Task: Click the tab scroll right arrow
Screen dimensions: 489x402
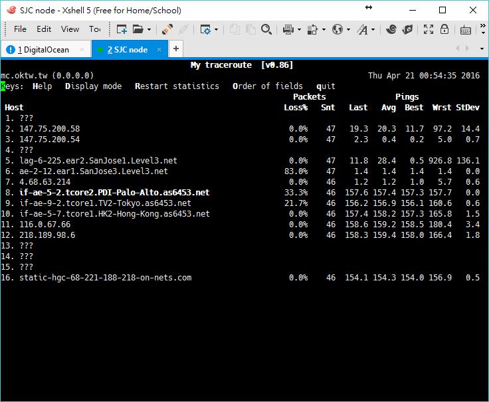Action: pos(467,49)
